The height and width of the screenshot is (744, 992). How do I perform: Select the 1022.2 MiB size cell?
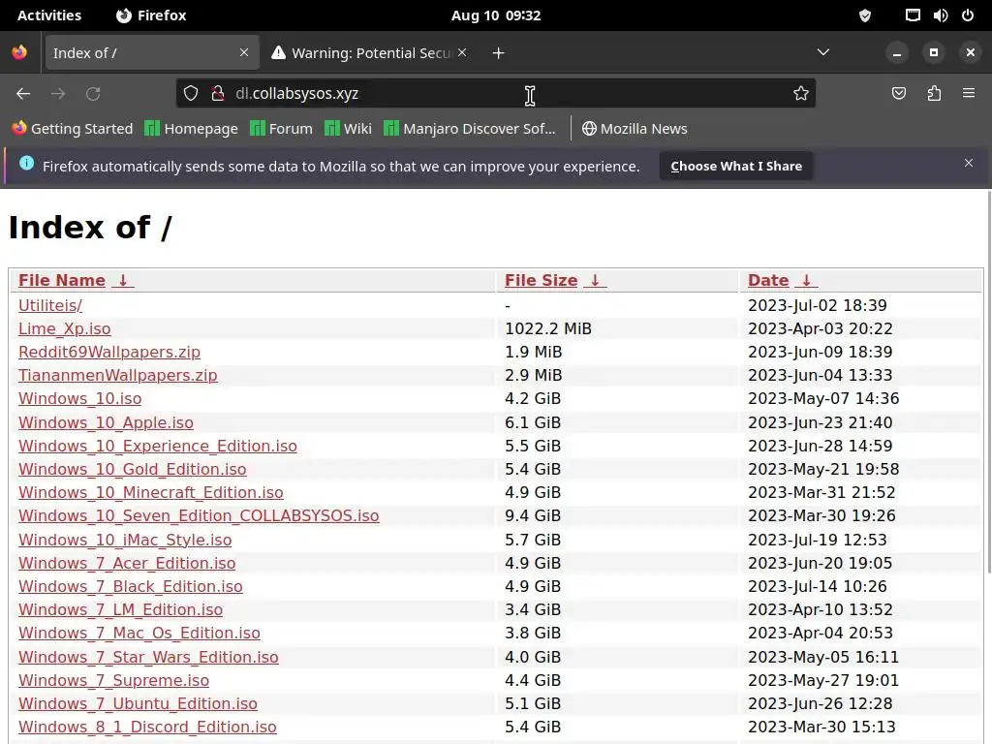pos(548,329)
